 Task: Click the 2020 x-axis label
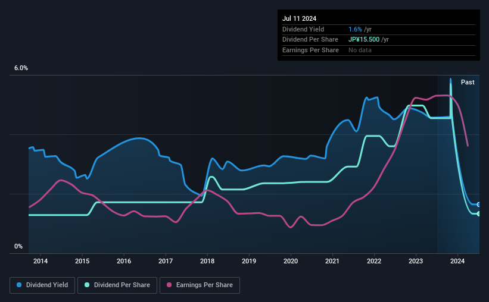(x=291, y=261)
